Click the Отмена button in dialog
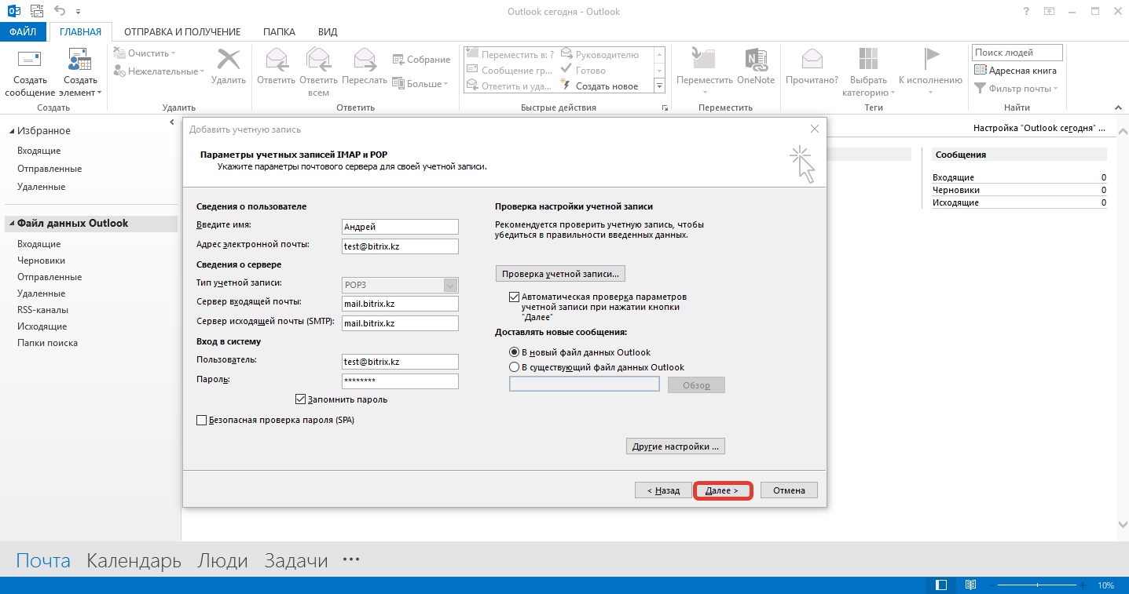The image size is (1129, 594). 789,490
